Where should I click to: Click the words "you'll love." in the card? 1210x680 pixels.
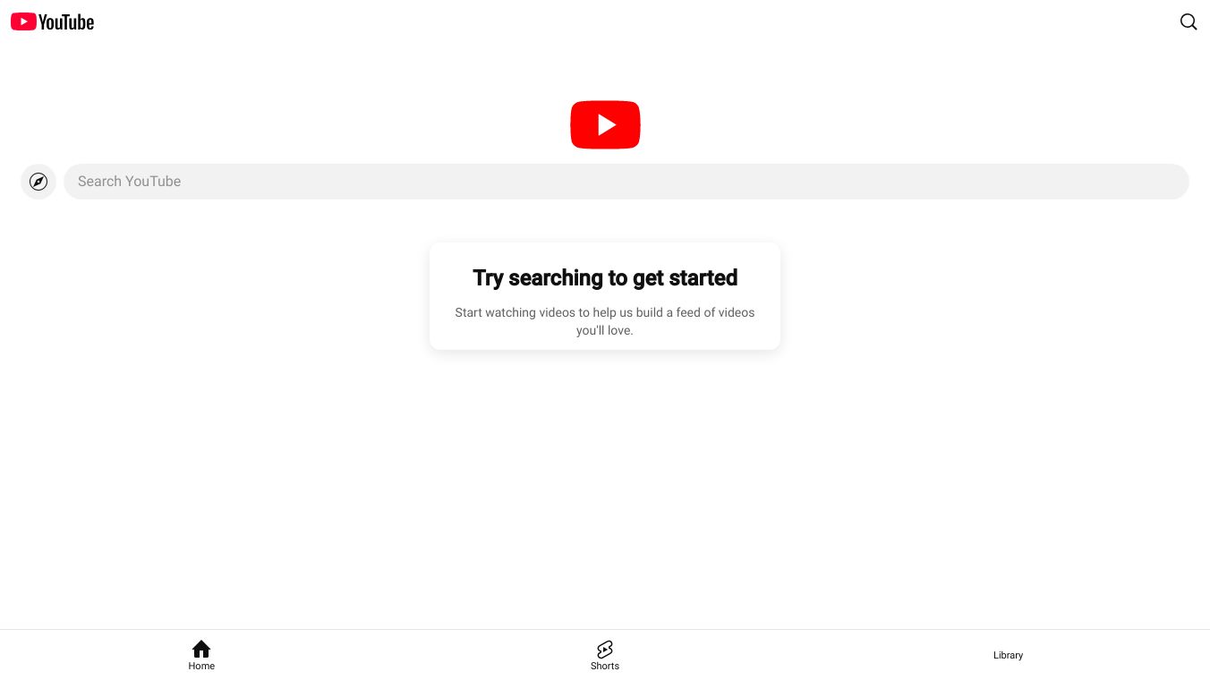(x=605, y=330)
